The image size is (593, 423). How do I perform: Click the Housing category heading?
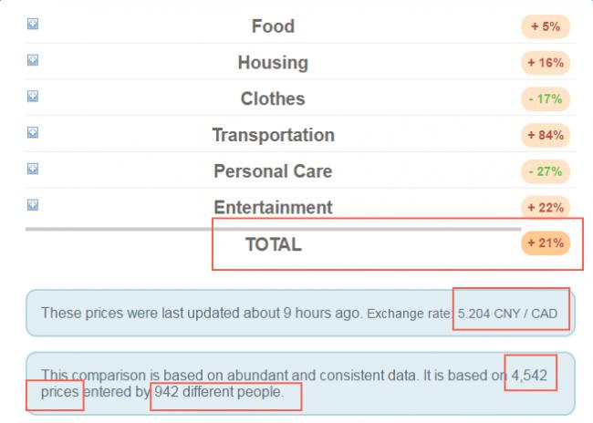[273, 63]
